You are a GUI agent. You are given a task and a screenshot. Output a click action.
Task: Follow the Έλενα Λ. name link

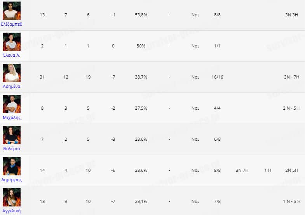(12, 55)
